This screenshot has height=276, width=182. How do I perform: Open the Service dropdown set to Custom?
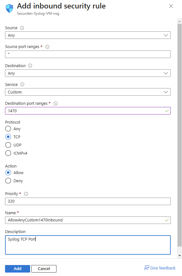88,92
